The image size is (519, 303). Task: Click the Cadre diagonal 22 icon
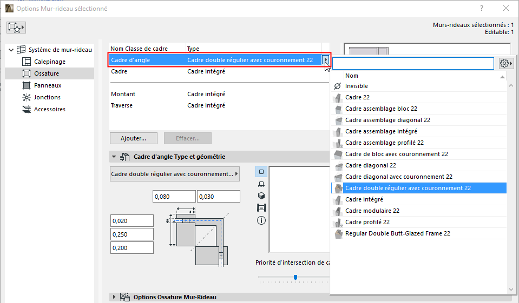pyautogui.click(x=338, y=166)
